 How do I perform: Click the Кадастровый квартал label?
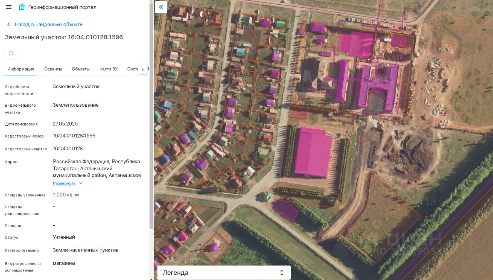[x=26, y=149]
